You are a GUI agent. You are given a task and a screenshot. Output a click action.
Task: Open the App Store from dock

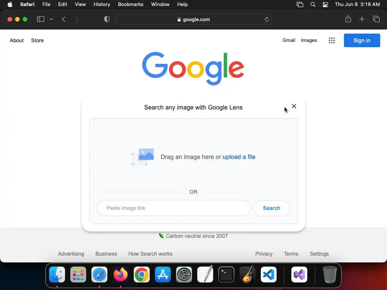pos(163,275)
